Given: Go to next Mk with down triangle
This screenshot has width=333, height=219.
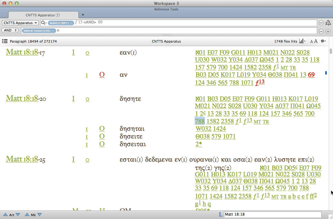Looking at the screenshot, I should [x=40, y=215].
